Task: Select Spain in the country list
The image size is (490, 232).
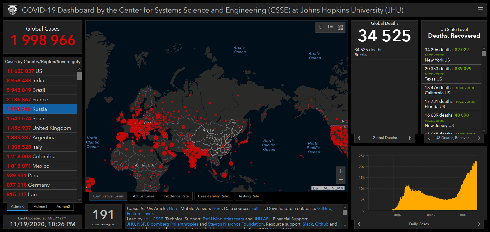Action: pos(40,118)
